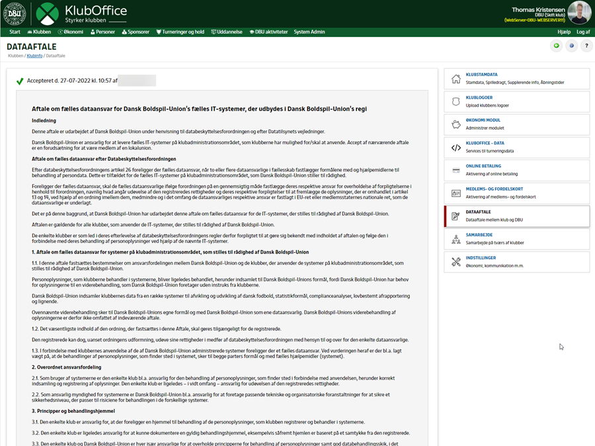
Task: Click heading 'Aftale om fælles dataansvar efter Databeskyttelsesforordningen'
Action: [x=104, y=159]
